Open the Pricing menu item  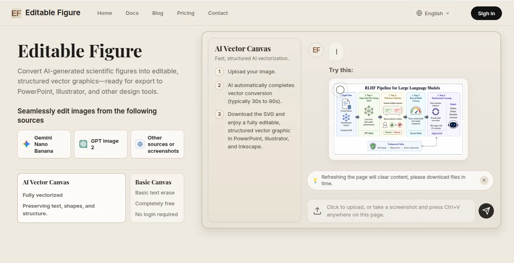point(185,13)
